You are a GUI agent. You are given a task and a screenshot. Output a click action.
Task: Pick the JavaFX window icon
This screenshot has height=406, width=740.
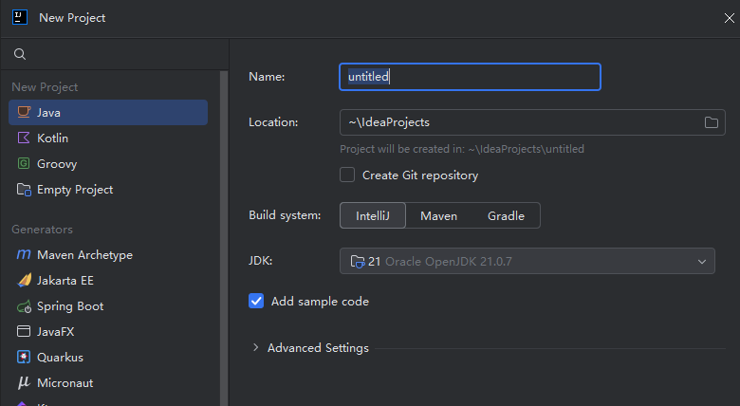point(24,331)
